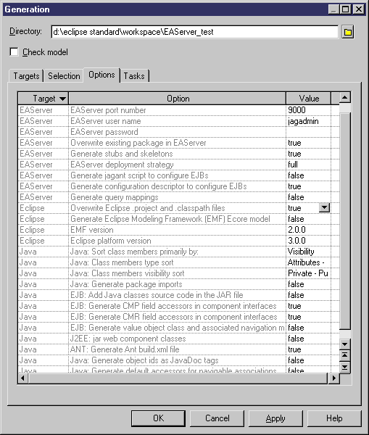Click the Private - Pu visibility sort value

pos(308,273)
